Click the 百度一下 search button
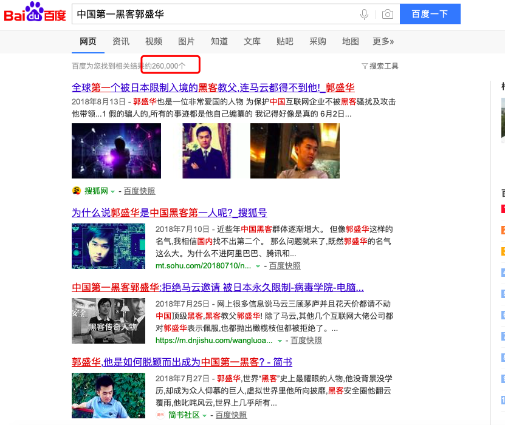The height and width of the screenshot is (425, 505). 430,14
